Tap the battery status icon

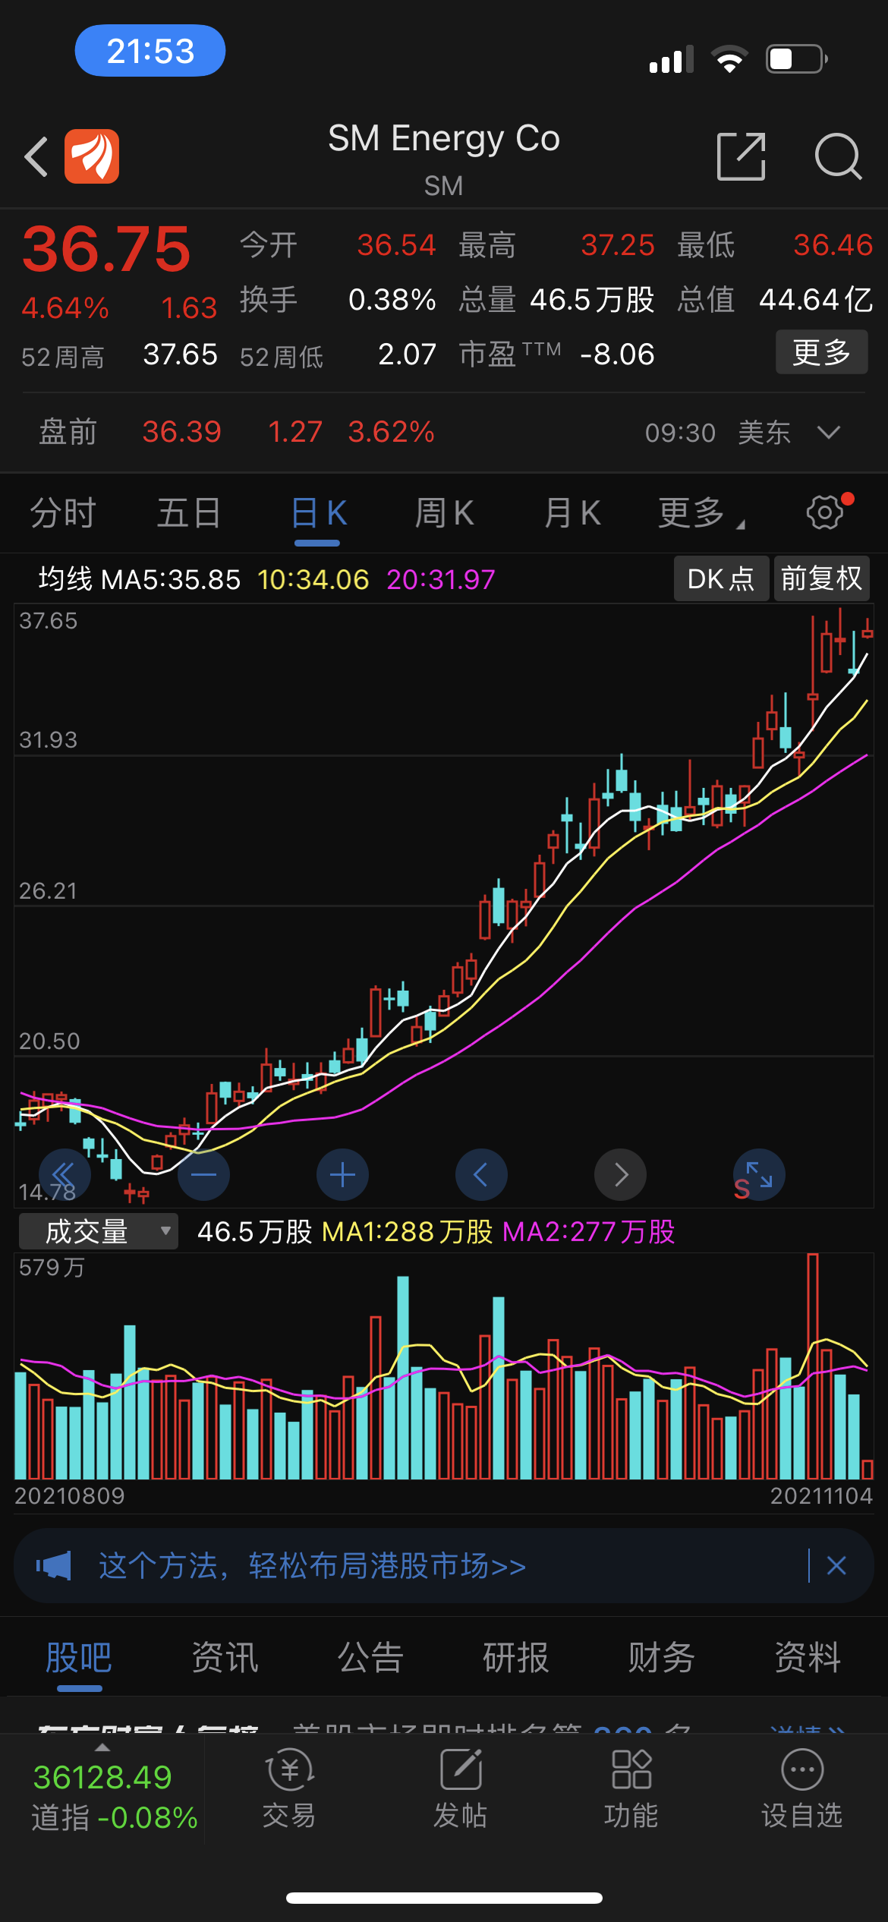point(797,58)
